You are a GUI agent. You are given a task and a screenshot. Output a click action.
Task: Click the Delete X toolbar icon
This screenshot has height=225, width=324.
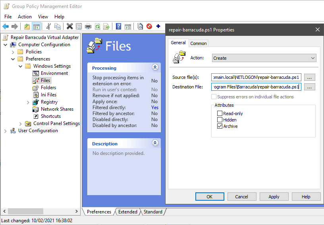pyautogui.click(x=69, y=26)
